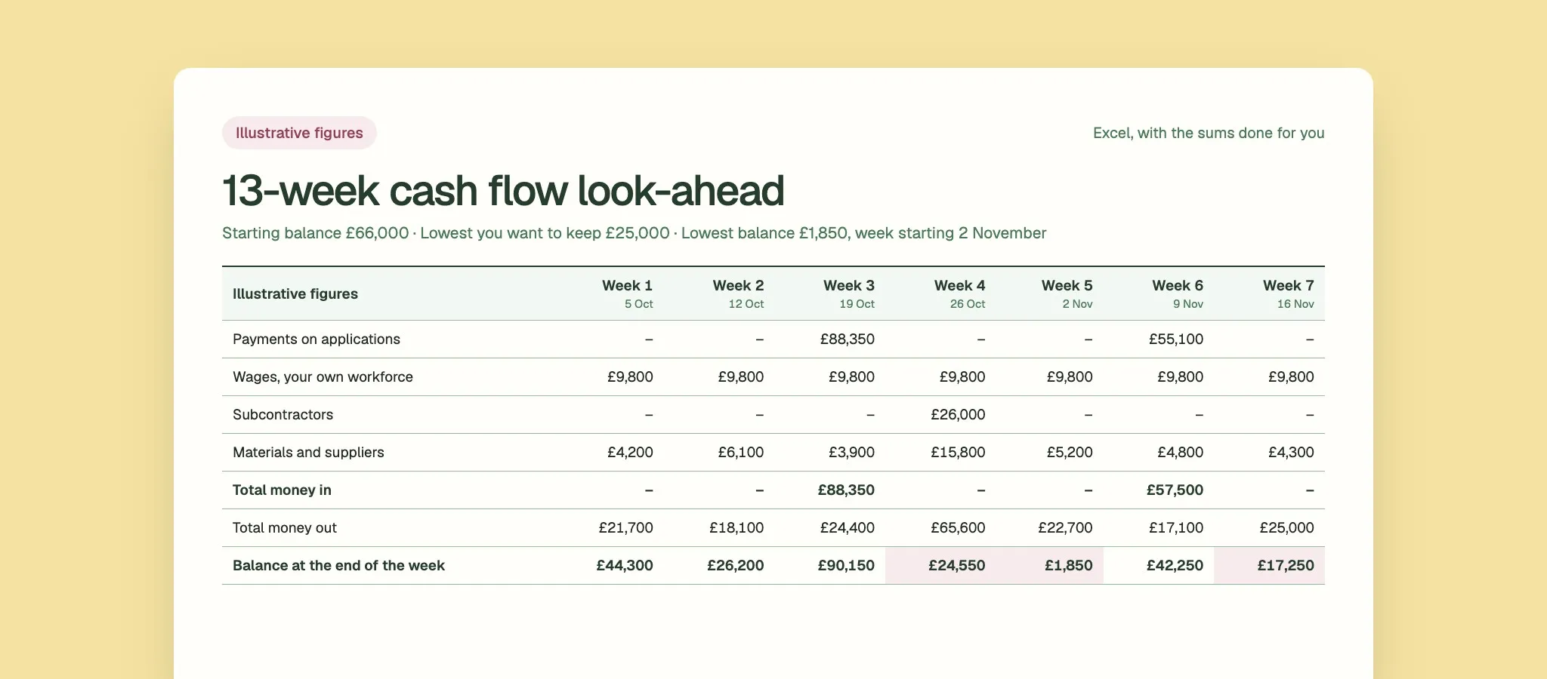Select the Week 4 column header
This screenshot has height=679, width=1547.
pos(940,293)
